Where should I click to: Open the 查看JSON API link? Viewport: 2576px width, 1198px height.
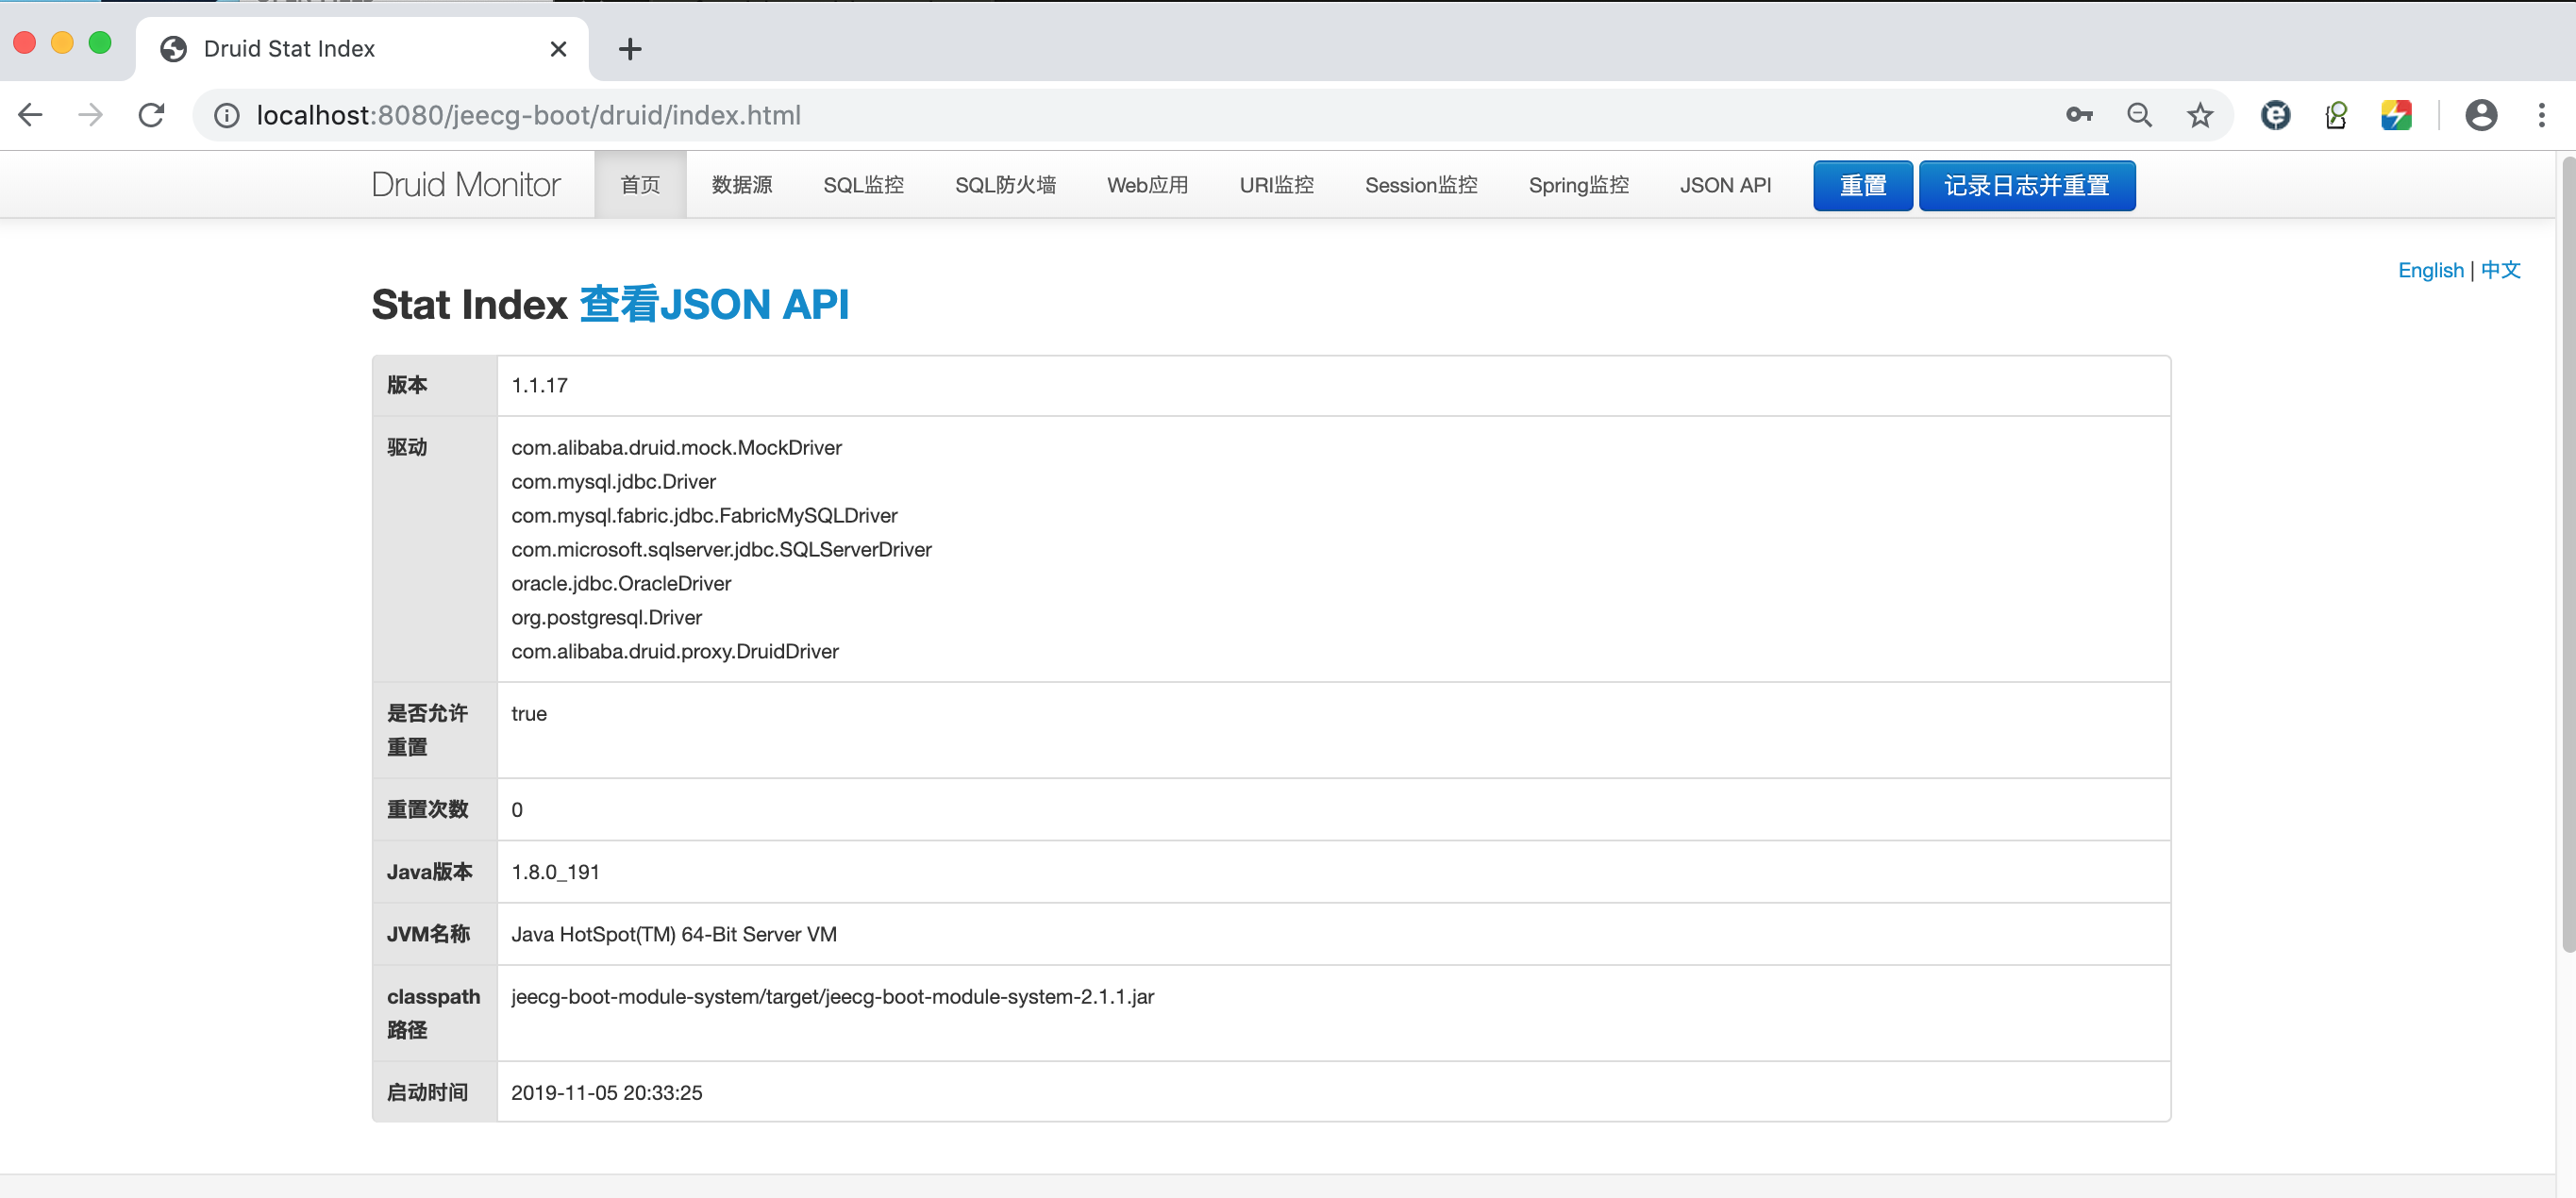(x=713, y=304)
